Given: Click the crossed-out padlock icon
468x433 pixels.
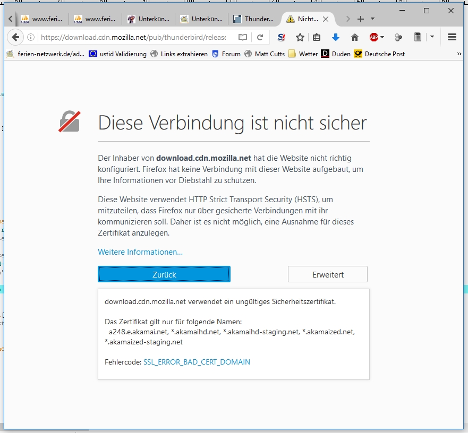Looking at the screenshot, I should 70,122.
